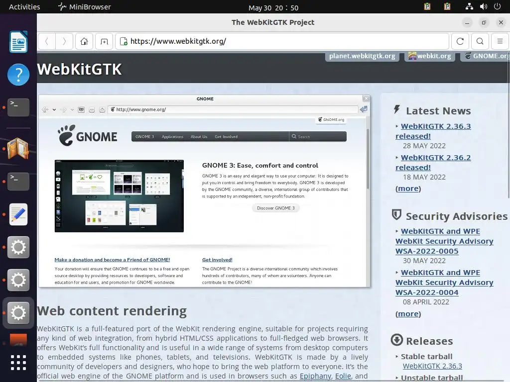
Task: Click the first tray indicator icon
Action: click(427, 6)
